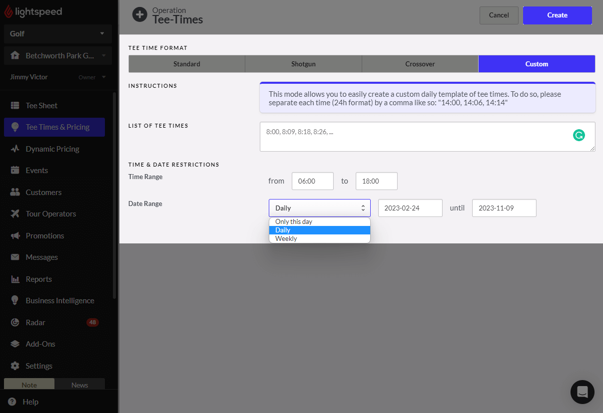Expand the Betchworth Park G... course selector
The image size is (603, 413).
coord(57,55)
